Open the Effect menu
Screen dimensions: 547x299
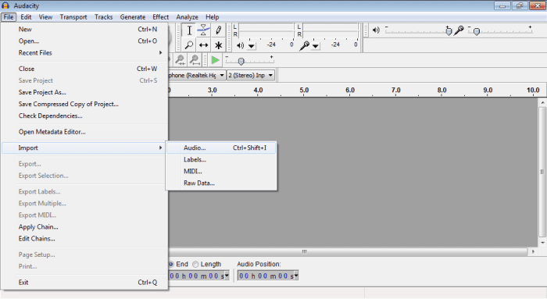[x=160, y=16]
